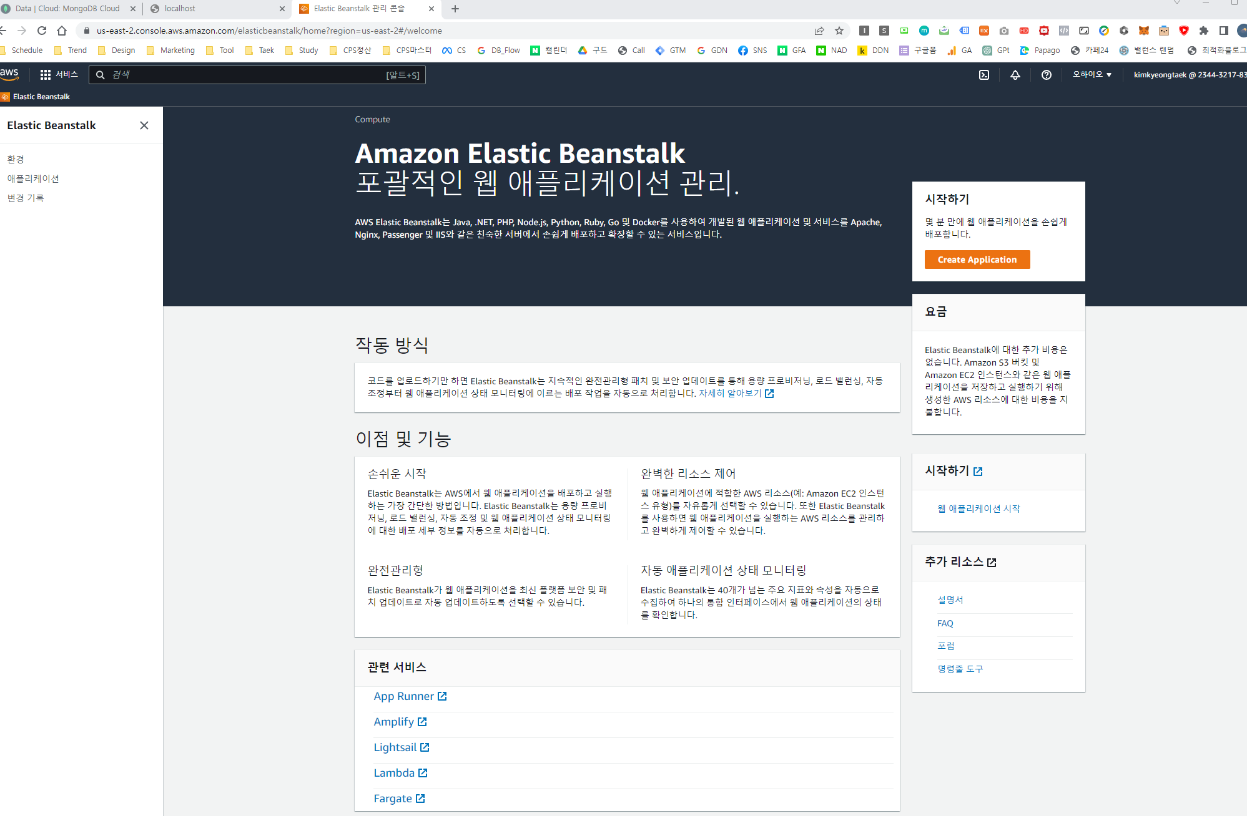Open 애플리케이션 in the sidebar

(x=33, y=179)
